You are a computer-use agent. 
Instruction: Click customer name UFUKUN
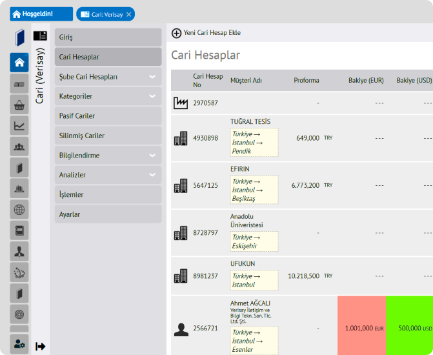[x=243, y=263]
